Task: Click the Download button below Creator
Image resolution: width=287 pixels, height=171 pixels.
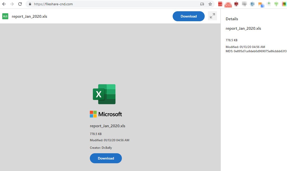Action: coord(106,158)
